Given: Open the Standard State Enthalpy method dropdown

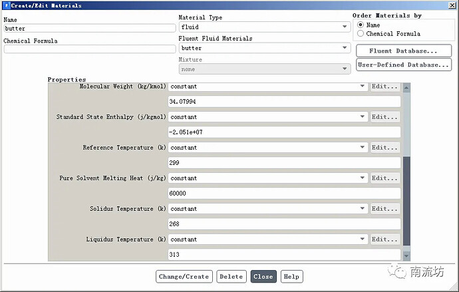Looking at the screenshot, I should 268,117.
